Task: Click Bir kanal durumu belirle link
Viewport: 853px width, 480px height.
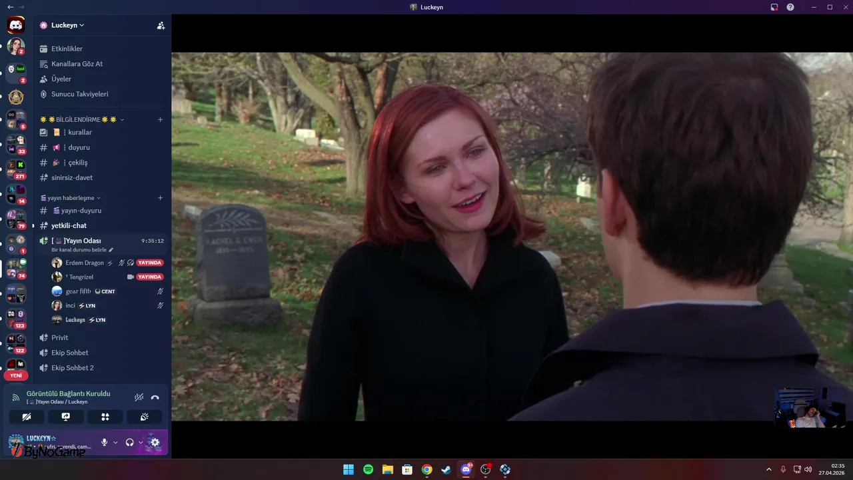Action: pos(79,250)
